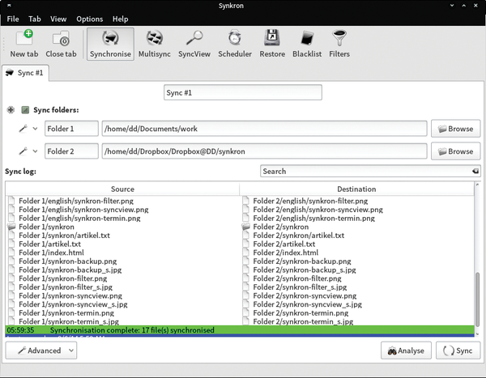Switch to the Sync #1 tab
The width and height of the screenshot is (486, 378).
pyautogui.click(x=25, y=73)
